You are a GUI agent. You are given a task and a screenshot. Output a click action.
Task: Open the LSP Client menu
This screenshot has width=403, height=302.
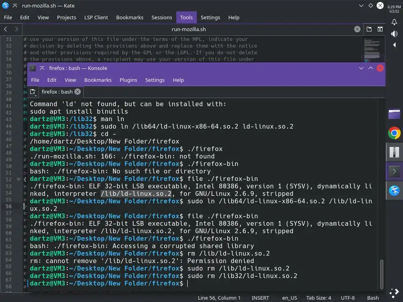tap(96, 17)
